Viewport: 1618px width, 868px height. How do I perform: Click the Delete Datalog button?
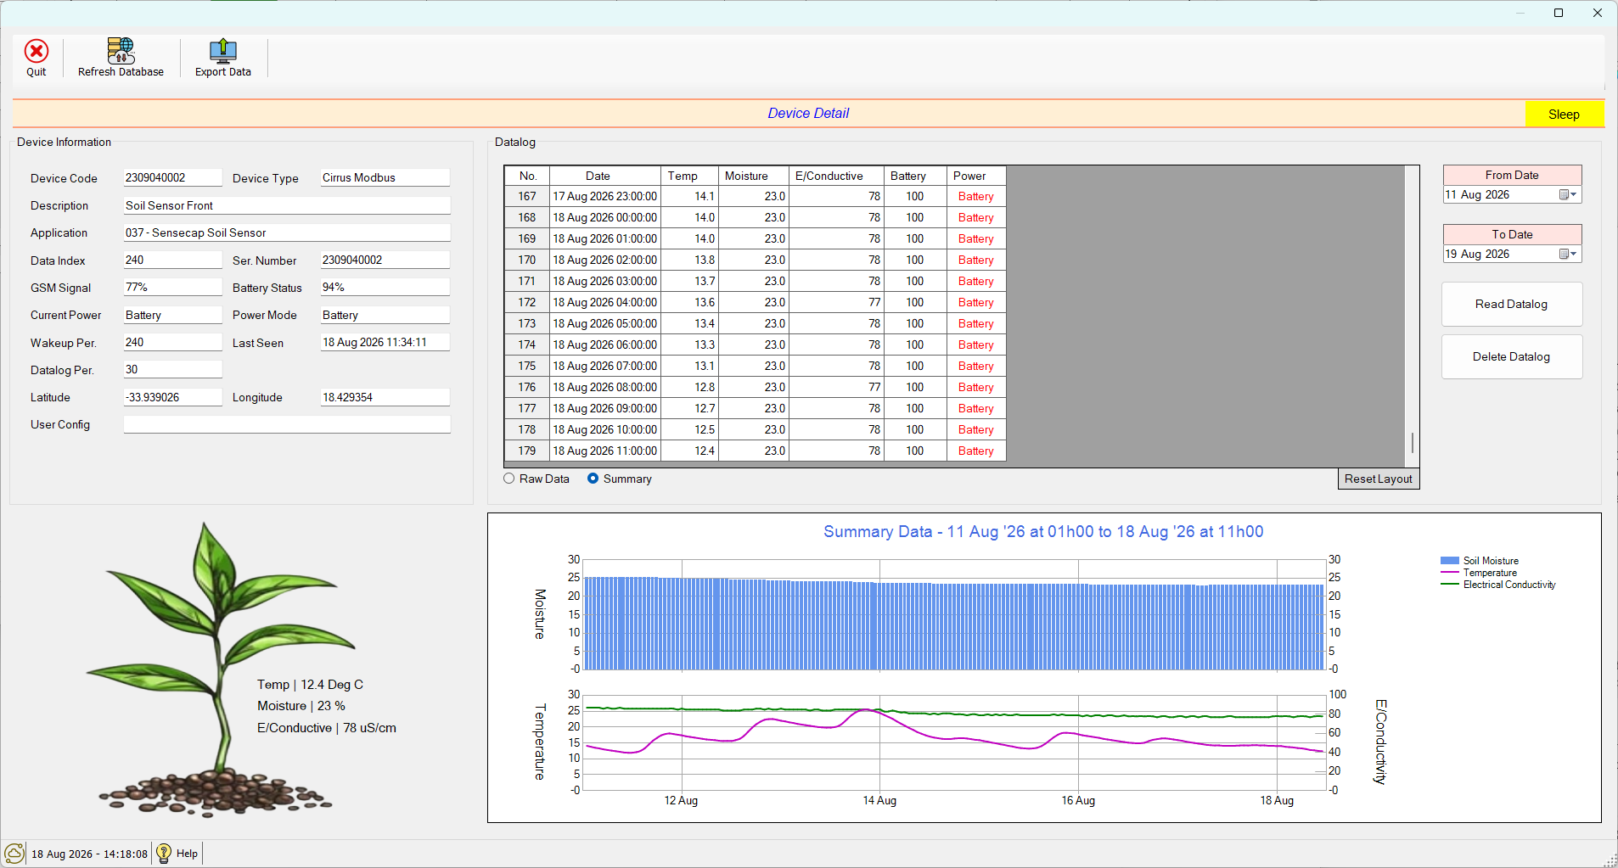tap(1511, 356)
